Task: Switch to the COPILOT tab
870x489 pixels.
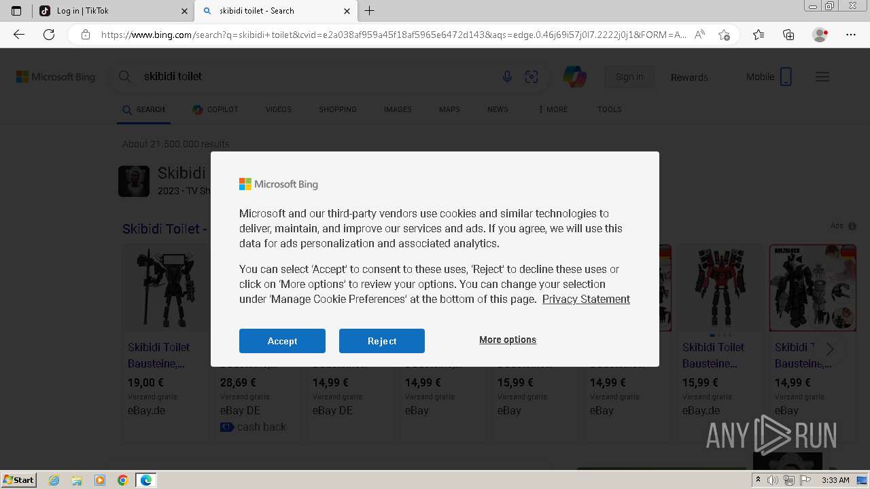Action: tap(215, 109)
